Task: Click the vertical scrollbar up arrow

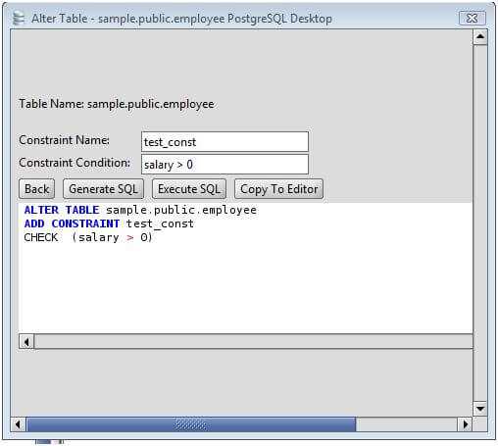Action: (480, 36)
